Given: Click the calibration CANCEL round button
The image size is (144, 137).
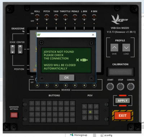Looking at the screenshot, I should (x=131, y=86).
